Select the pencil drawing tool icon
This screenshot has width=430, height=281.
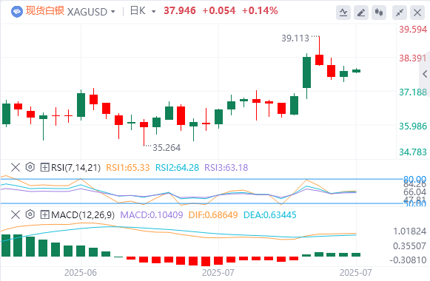pos(361,13)
